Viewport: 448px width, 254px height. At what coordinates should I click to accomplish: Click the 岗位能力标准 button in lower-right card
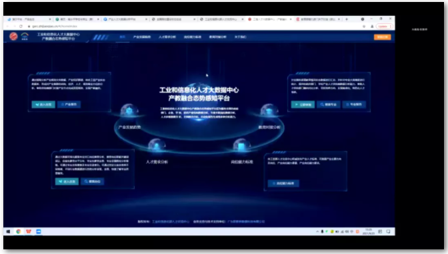pos(283,184)
